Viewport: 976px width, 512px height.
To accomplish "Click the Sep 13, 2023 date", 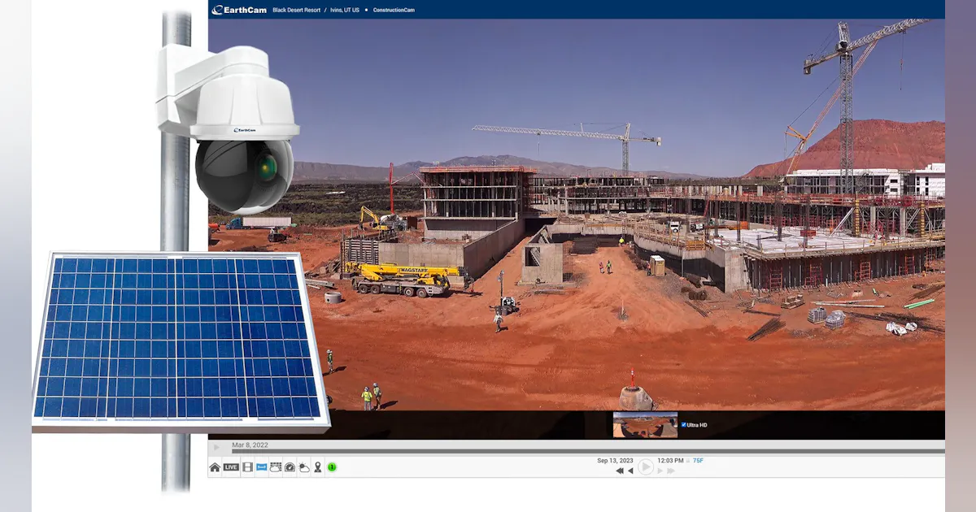I will point(615,461).
